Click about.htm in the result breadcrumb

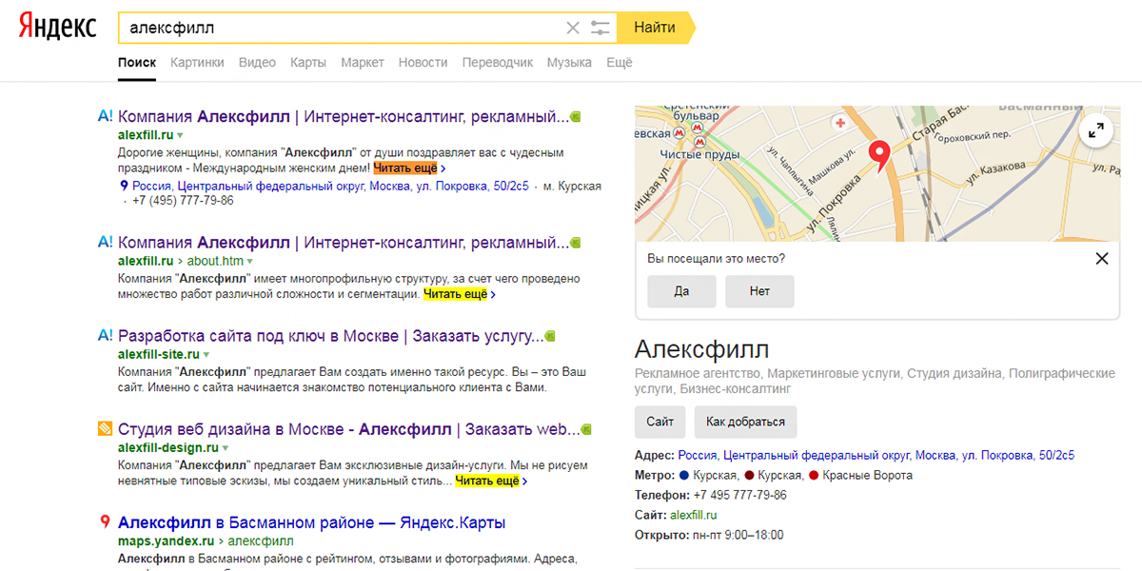[x=215, y=261]
